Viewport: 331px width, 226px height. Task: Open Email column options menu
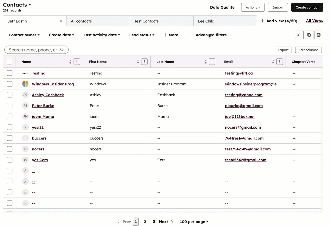pos(280,62)
